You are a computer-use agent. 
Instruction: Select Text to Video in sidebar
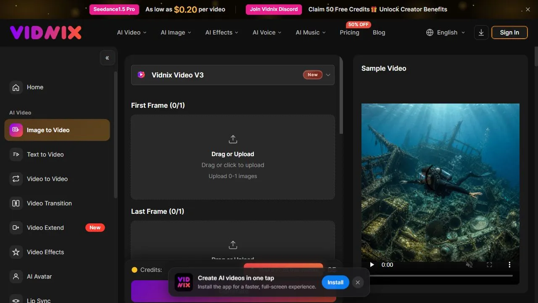[x=57, y=154]
